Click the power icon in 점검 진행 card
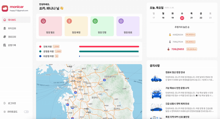 [x=95, y=21]
